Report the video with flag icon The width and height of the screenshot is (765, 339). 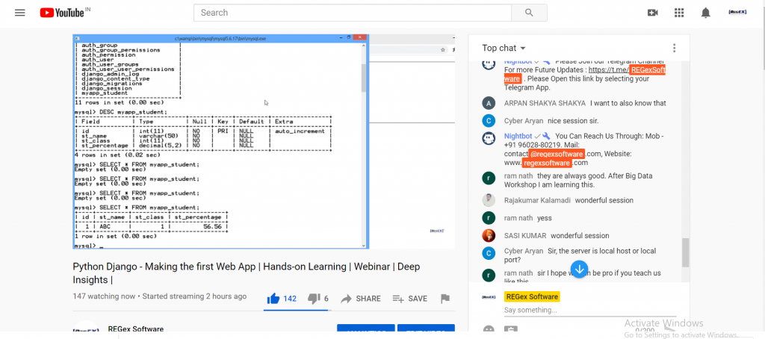[x=445, y=299]
